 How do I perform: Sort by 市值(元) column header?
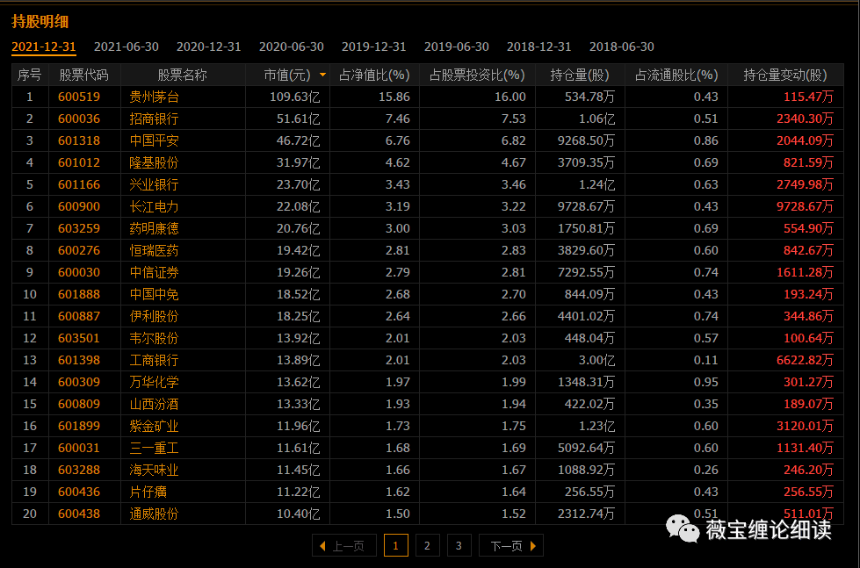[287, 75]
